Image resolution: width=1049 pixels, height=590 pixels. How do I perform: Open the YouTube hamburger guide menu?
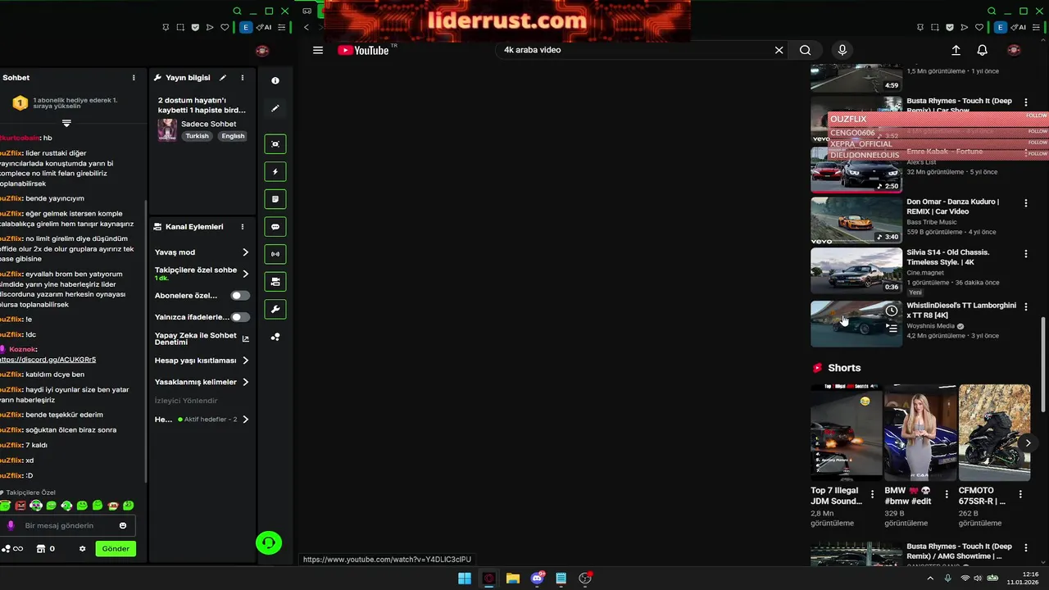coord(318,50)
